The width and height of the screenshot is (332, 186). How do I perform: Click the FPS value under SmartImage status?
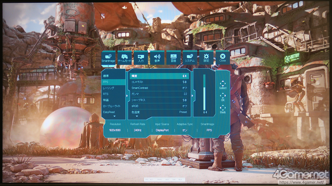[x=209, y=130]
